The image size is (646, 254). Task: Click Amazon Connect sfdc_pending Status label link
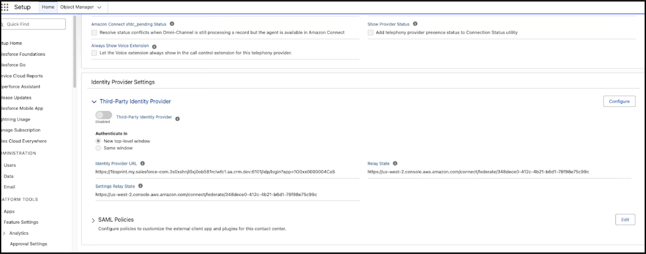[129, 24]
